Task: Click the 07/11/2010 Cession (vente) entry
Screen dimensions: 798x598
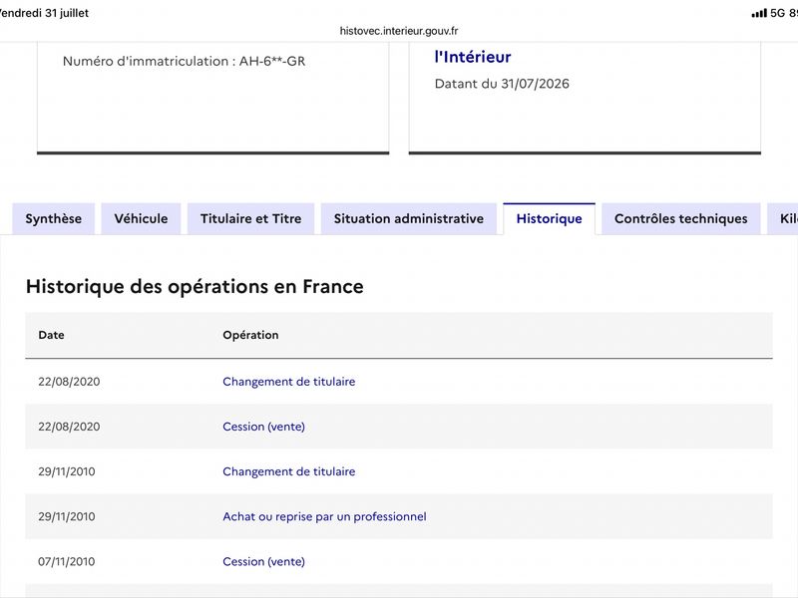Action: tap(263, 561)
